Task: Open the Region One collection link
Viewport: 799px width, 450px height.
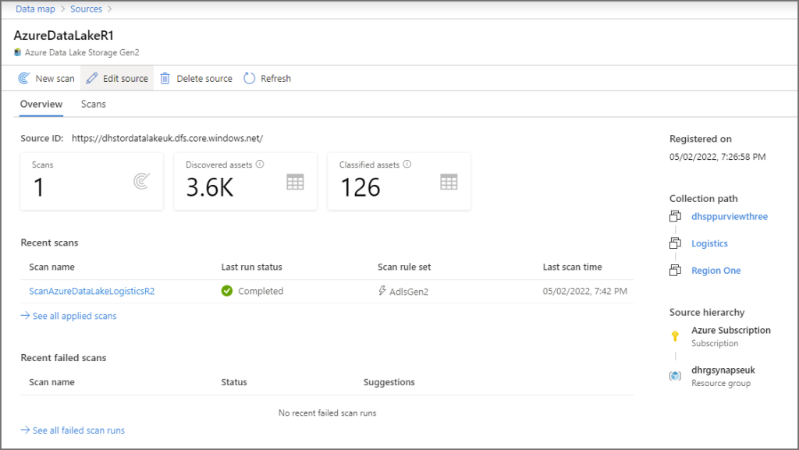Action: (716, 271)
